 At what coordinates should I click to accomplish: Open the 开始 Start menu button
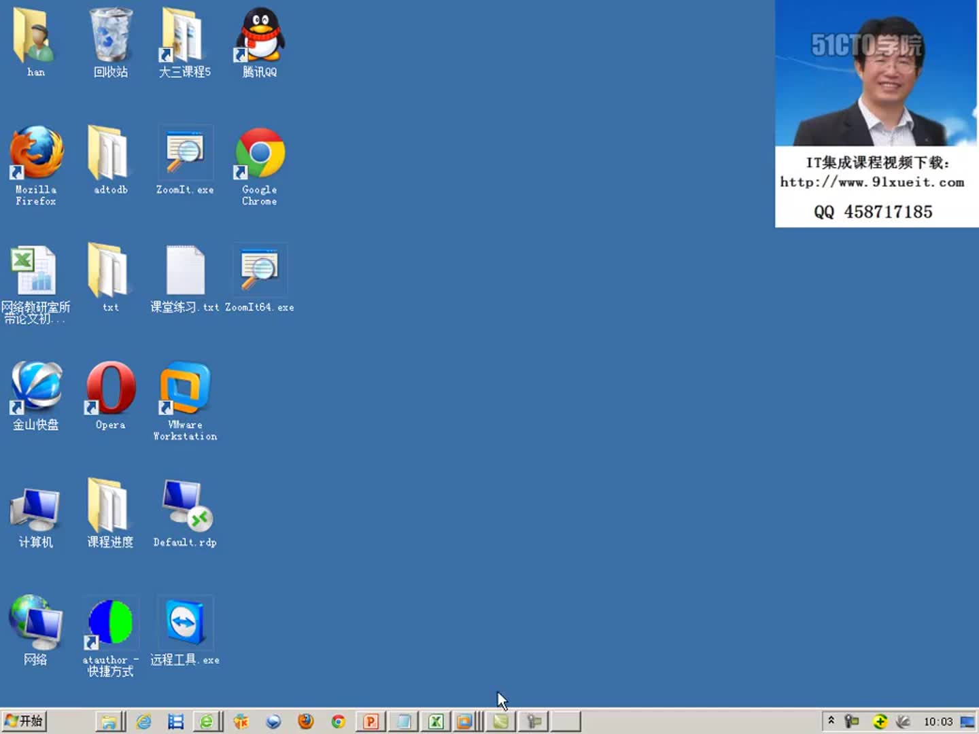pyautogui.click(x=24, y=721)
